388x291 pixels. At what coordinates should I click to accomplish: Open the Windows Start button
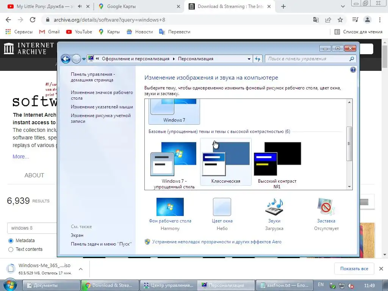[x=10, y=285]
